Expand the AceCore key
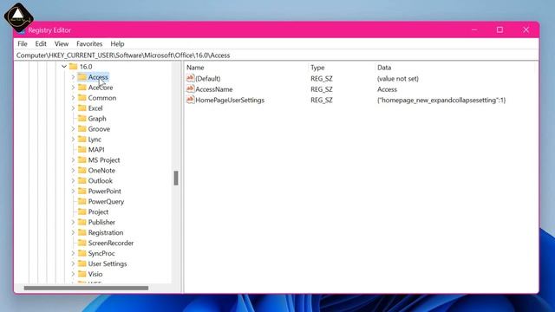This screenshot has height=312, width=555. [x=73, y=88]
